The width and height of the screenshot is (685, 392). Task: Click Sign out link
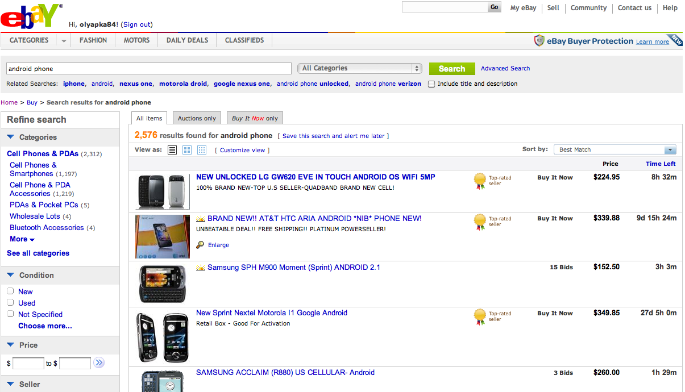[138, 24]
